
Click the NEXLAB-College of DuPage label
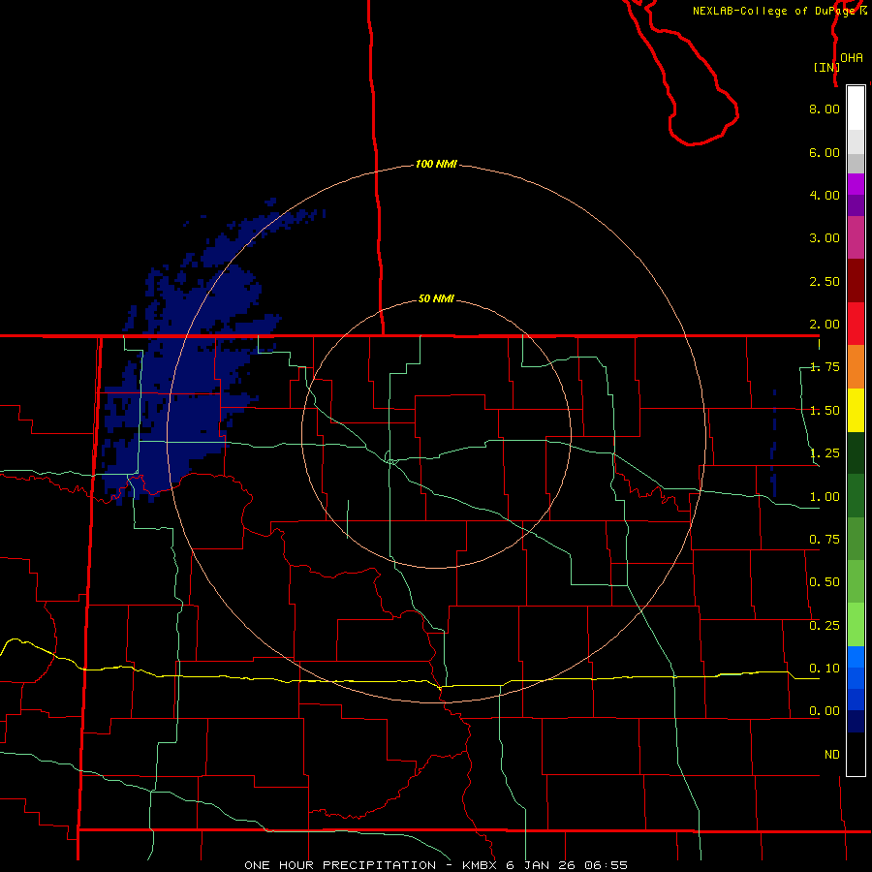(779, 11)
